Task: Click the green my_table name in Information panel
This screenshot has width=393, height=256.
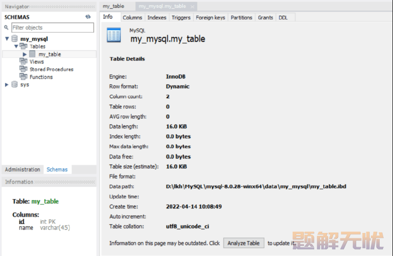Action: pyautogui.click(x=45, y=201)
